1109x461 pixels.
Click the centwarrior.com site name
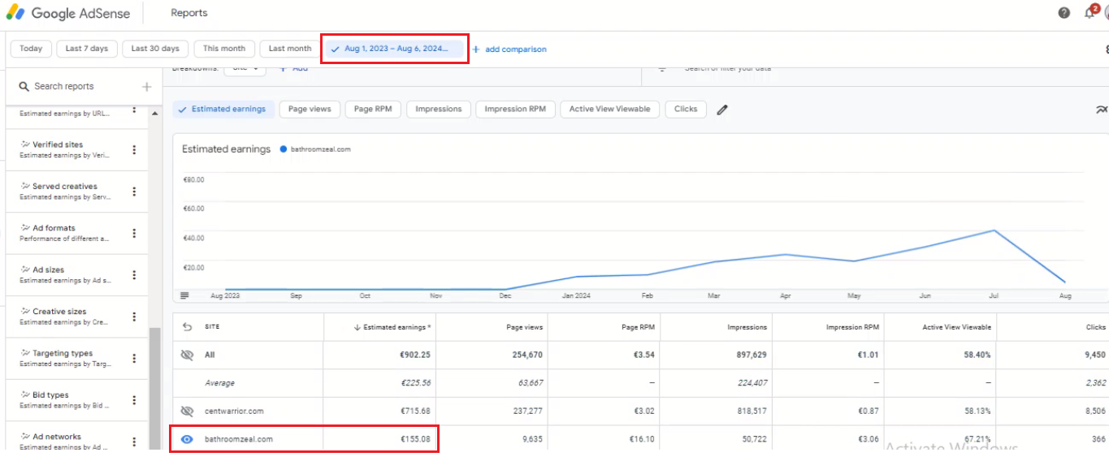coord(234,411)
